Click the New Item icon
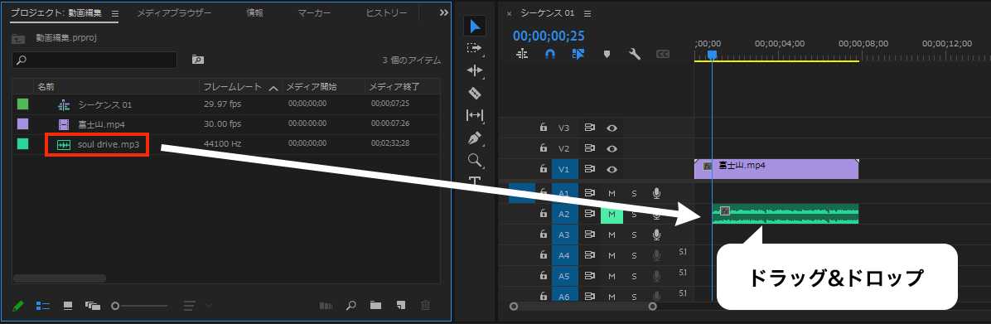This screenshot has width=991, height=324. 401,306
